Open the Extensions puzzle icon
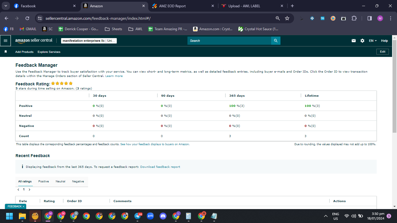397x223 pixels. coord(354,18)
